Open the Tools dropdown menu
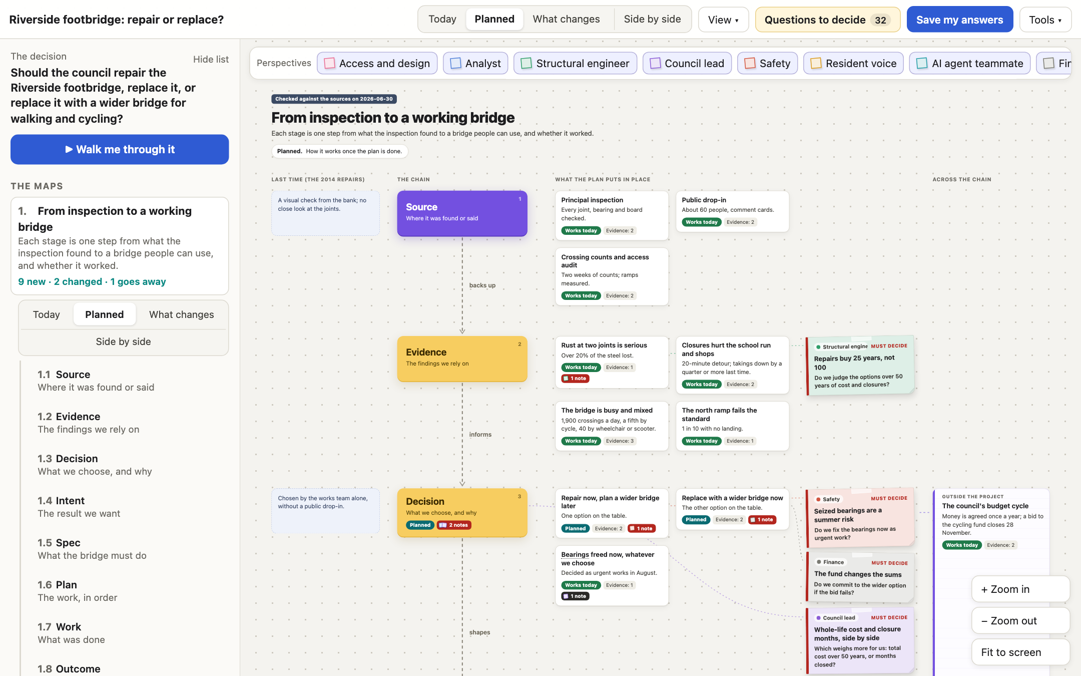 click(x=1045, y=20)
